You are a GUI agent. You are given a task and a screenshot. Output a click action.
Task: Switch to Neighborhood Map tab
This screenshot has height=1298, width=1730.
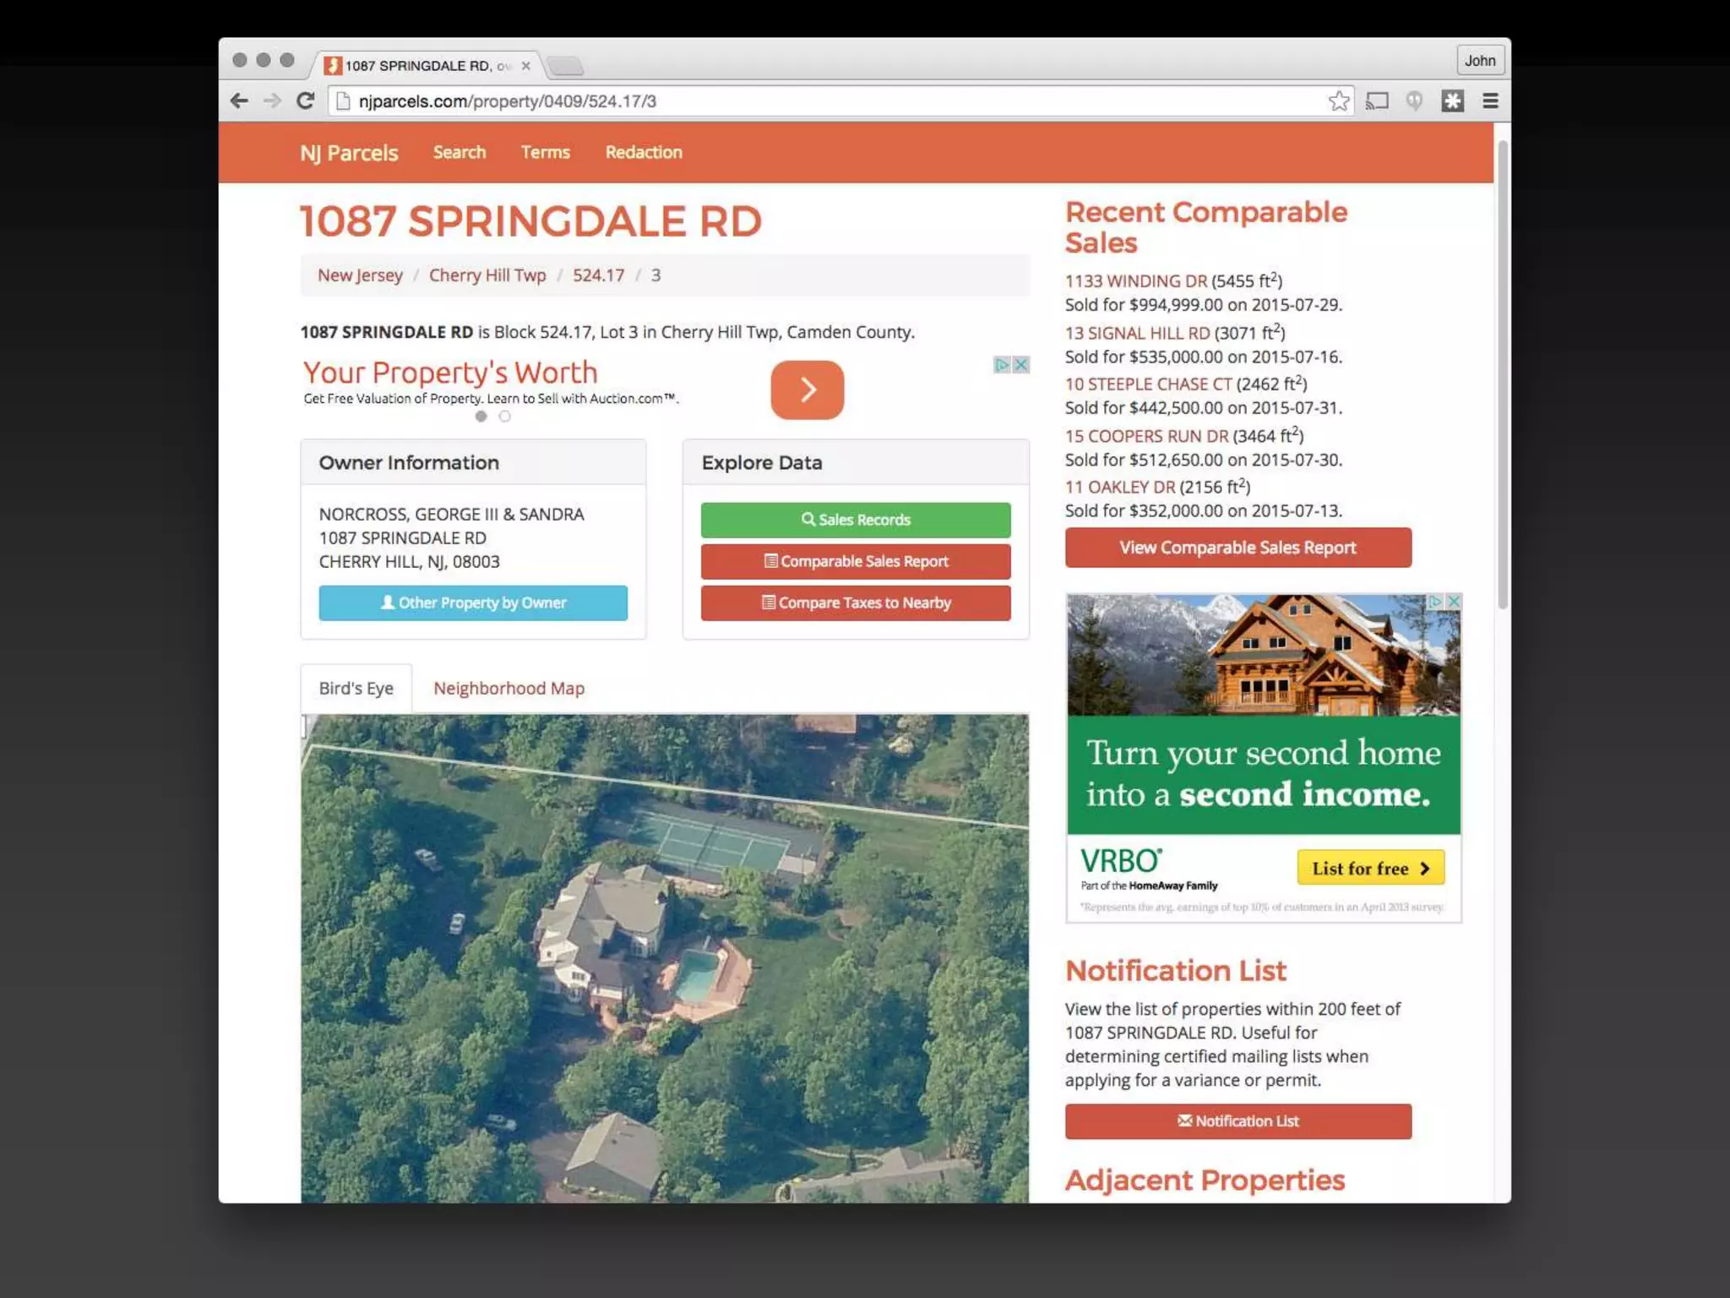click(509, 689)
